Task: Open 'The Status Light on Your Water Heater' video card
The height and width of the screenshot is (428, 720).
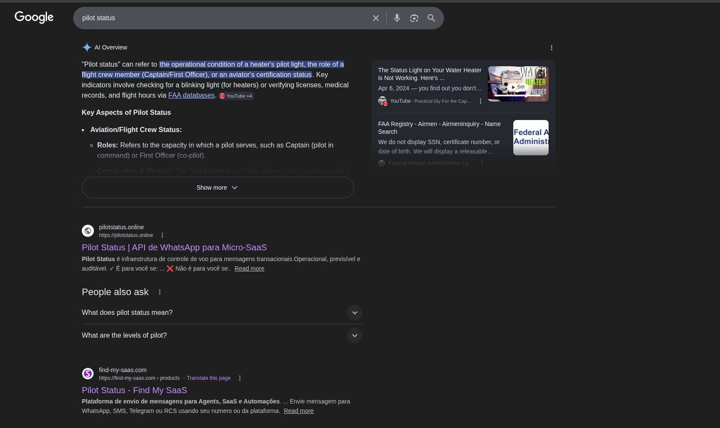Action: pos(430,74)
